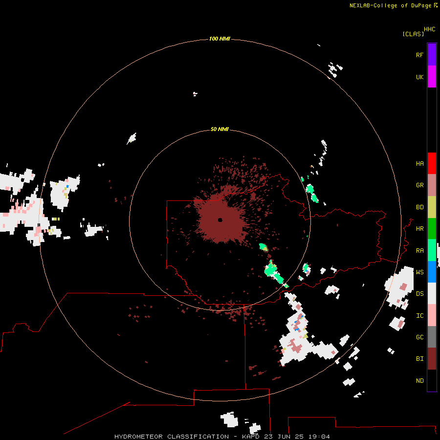Click the UK magenta legend swatch

point(432,77)
